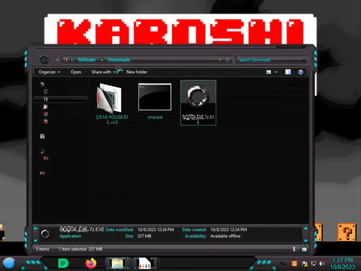Click the spinner icon in details pane
This screenshot has height=271, width=361.
point(45,234)
